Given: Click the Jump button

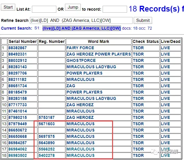Looking at the screenshot, I should click(73, 7).
